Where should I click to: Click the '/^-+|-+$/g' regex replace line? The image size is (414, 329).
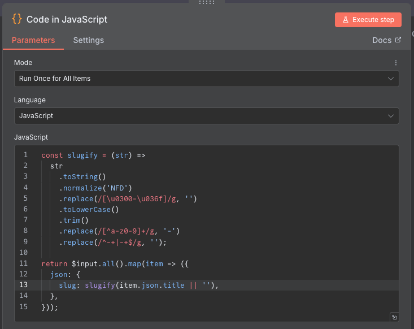[x=113, y=243]
